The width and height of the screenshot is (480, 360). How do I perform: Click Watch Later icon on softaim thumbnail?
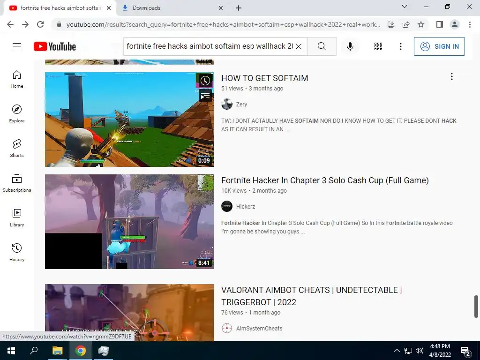coord(205,81)
